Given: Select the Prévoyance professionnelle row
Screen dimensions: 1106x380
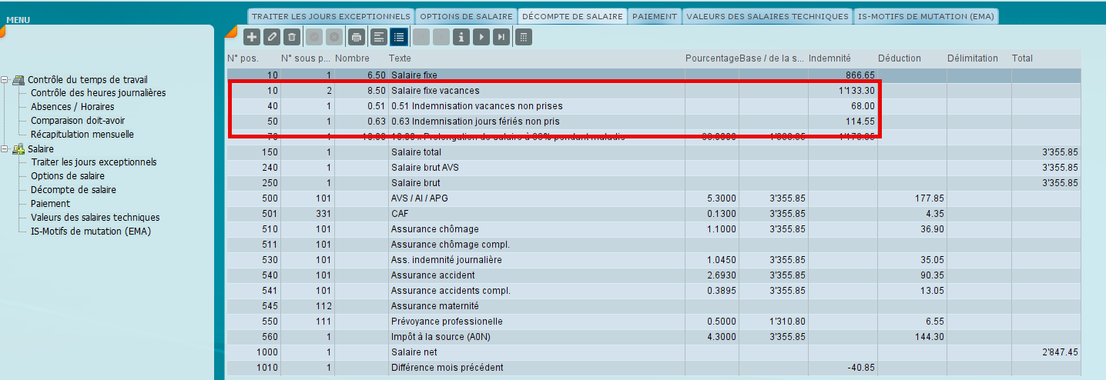Looking at the screenshot, I should [653, 322].
